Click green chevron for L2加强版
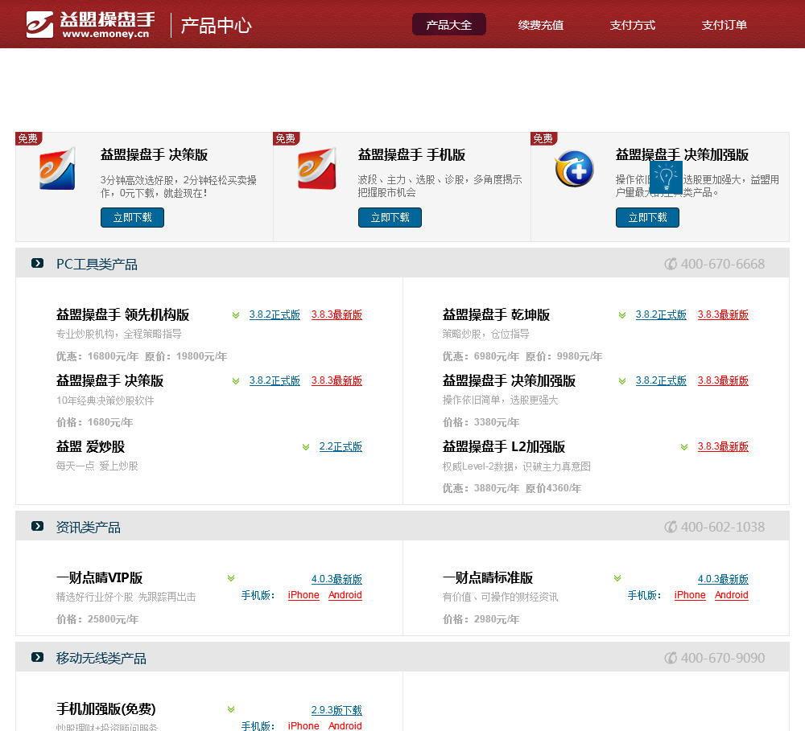Screen dimensions: 805x731 point(684,447)
